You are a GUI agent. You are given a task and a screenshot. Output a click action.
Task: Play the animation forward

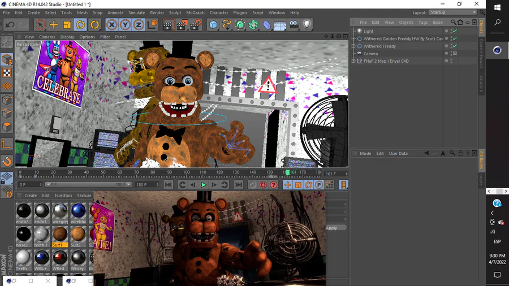coord(203,185)
